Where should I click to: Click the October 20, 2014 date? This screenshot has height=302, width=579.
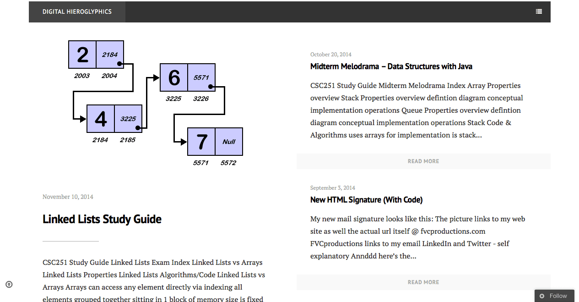click(x=331, y=55)
